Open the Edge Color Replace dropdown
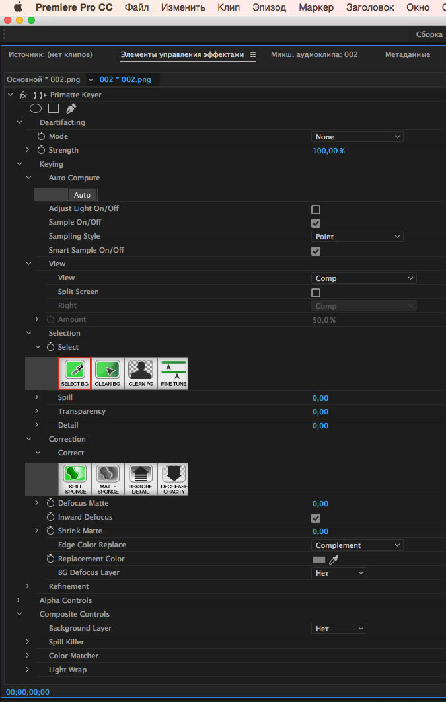 [x=357, y=545]
